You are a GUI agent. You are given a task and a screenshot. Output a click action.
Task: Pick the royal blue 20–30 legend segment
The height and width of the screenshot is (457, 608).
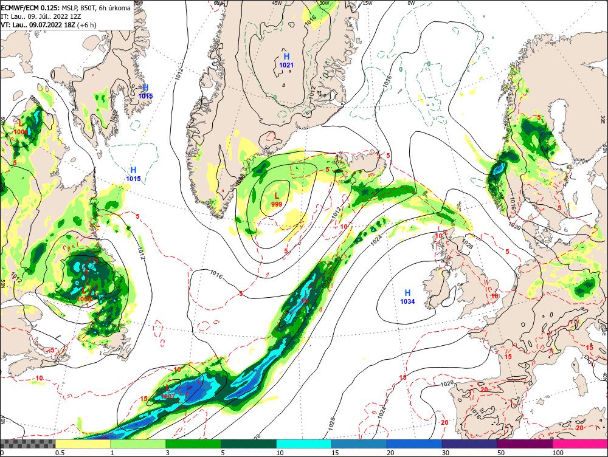(415, 444)
